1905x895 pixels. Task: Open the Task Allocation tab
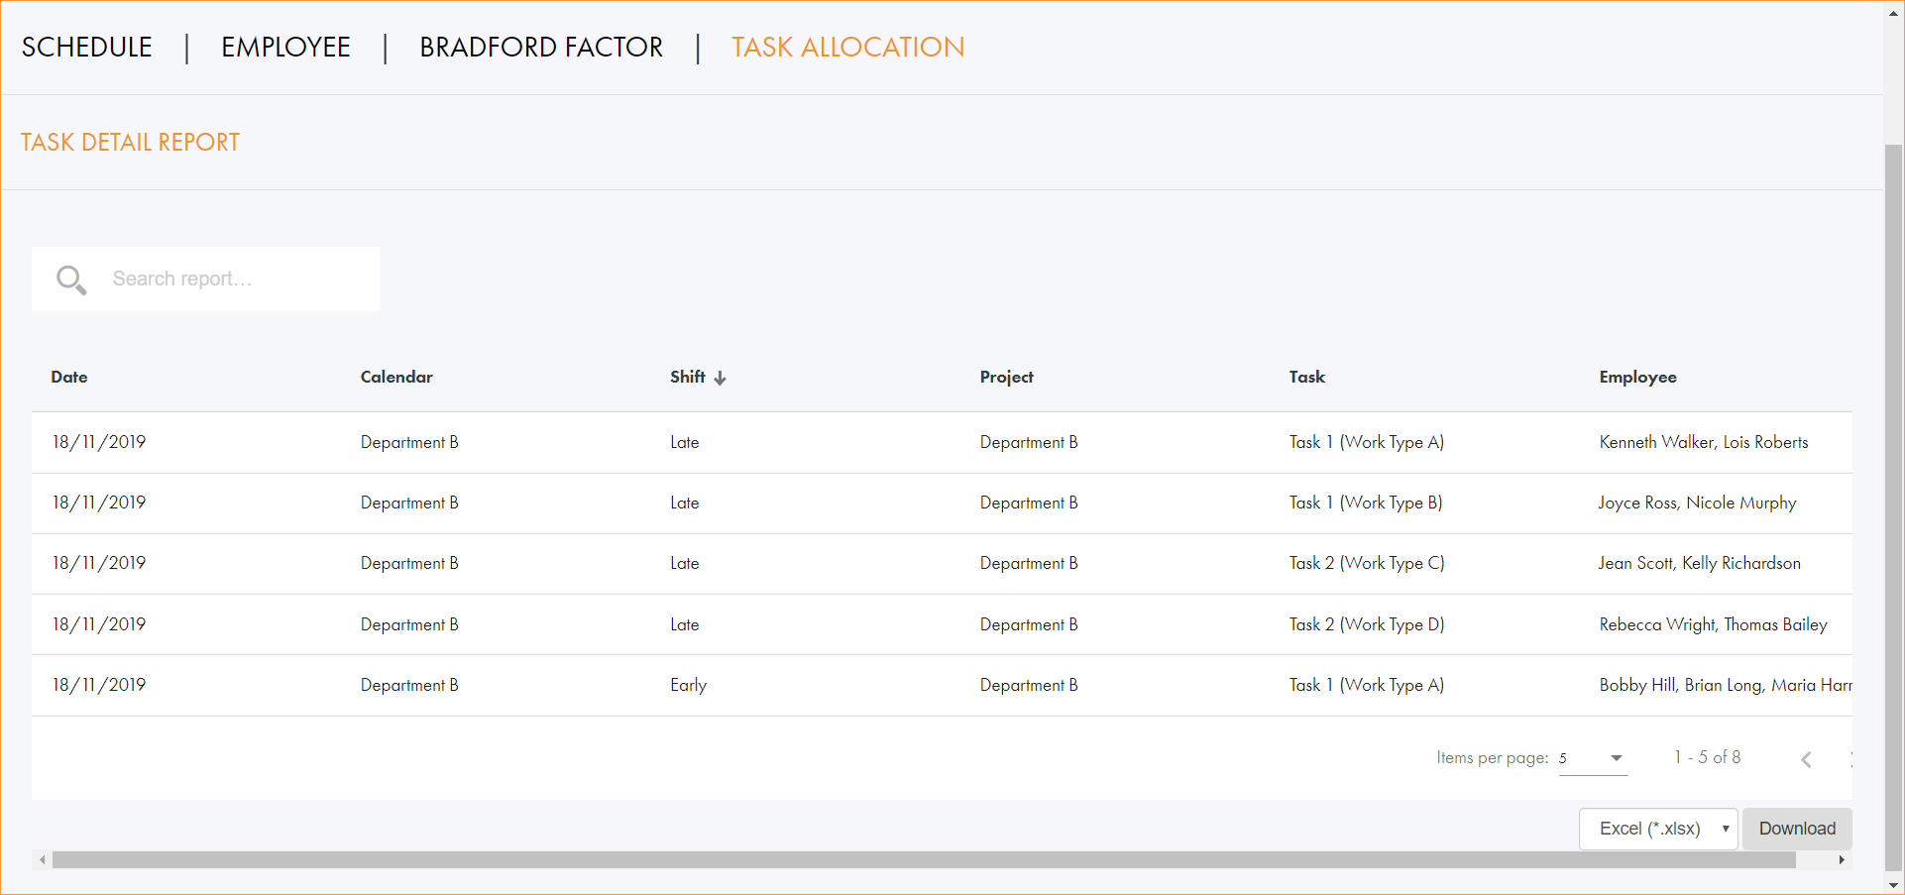(x=847, y=48)
